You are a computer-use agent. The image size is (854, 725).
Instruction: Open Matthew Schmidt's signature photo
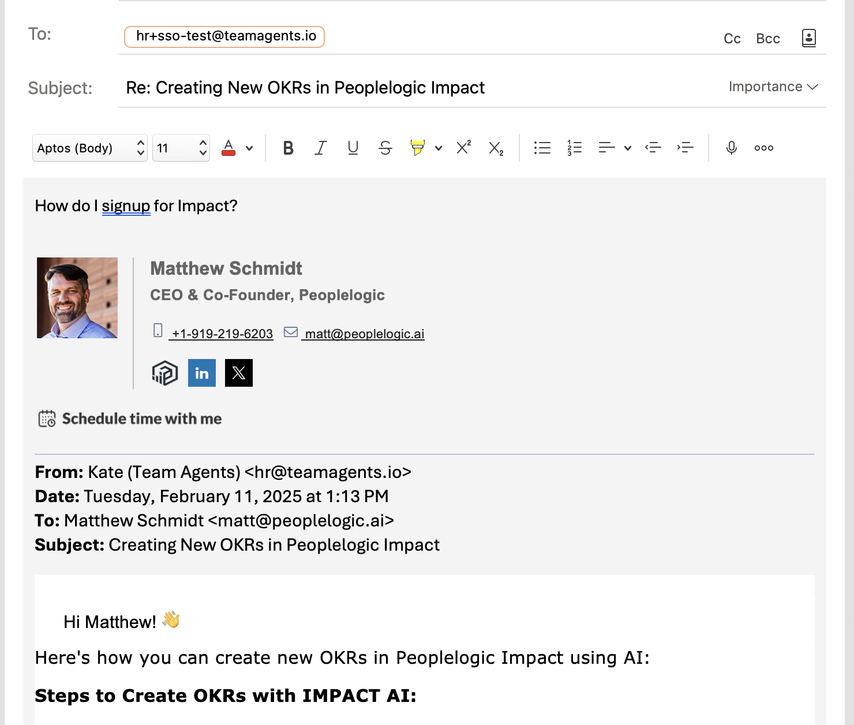point(77,298)
